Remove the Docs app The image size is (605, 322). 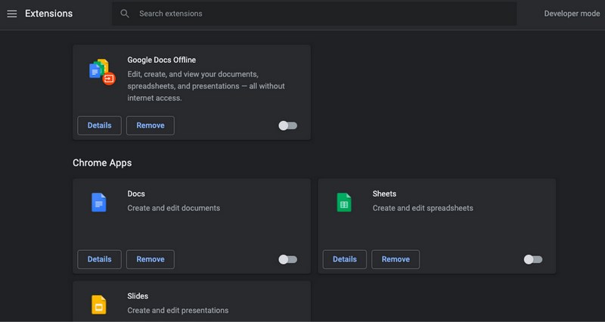pos(150,259)
